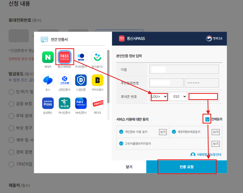Open the 010 phone prefix dropdown
243x193 pixels.
[178, 97]
